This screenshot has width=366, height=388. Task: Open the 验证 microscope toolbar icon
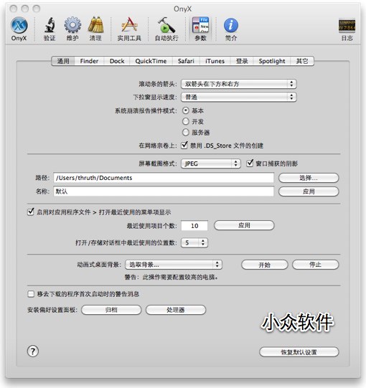[50, 25]
